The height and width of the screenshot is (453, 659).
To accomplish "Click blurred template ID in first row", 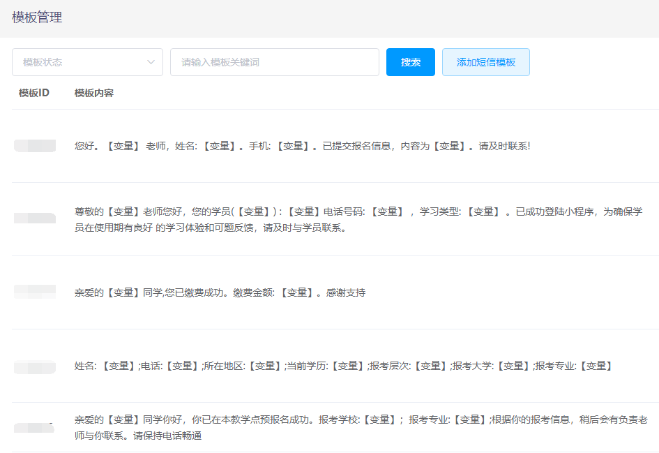I will click(x=35, y=146).
